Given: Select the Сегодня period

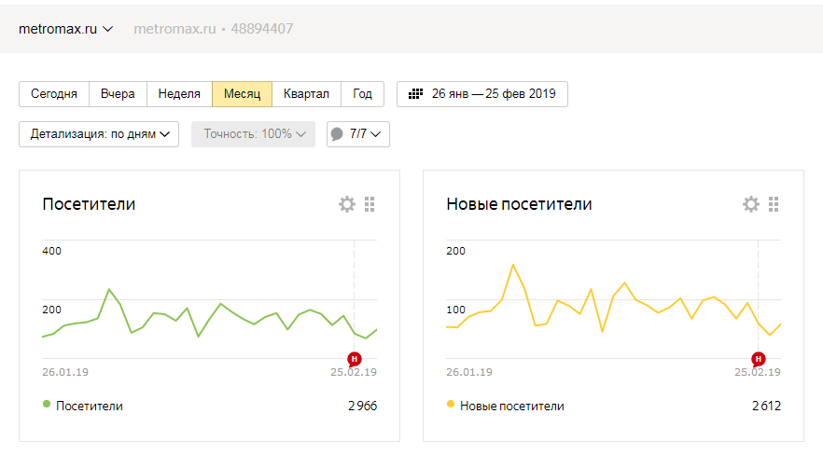Looking at the screenshot, I should pyautogui.click(x=54, y=94).
